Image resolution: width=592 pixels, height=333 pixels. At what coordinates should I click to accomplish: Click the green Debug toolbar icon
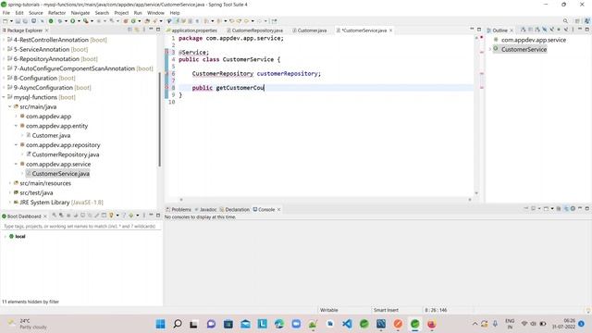coord(59,21)
